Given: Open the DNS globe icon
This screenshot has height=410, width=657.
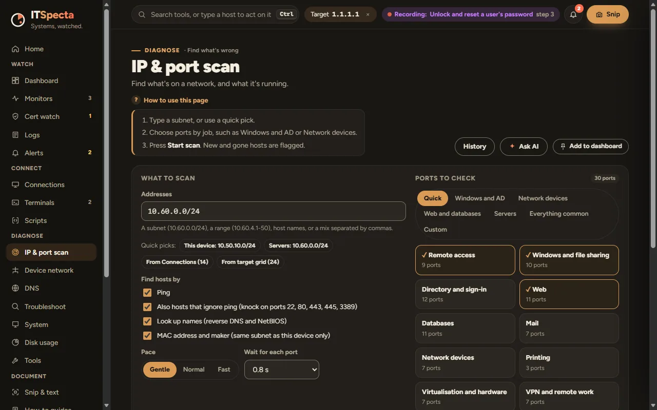Looking at the screenshot, I should coord(15,289).
